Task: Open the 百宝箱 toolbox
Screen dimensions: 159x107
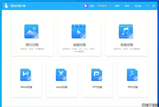Action: click(138, 6)
